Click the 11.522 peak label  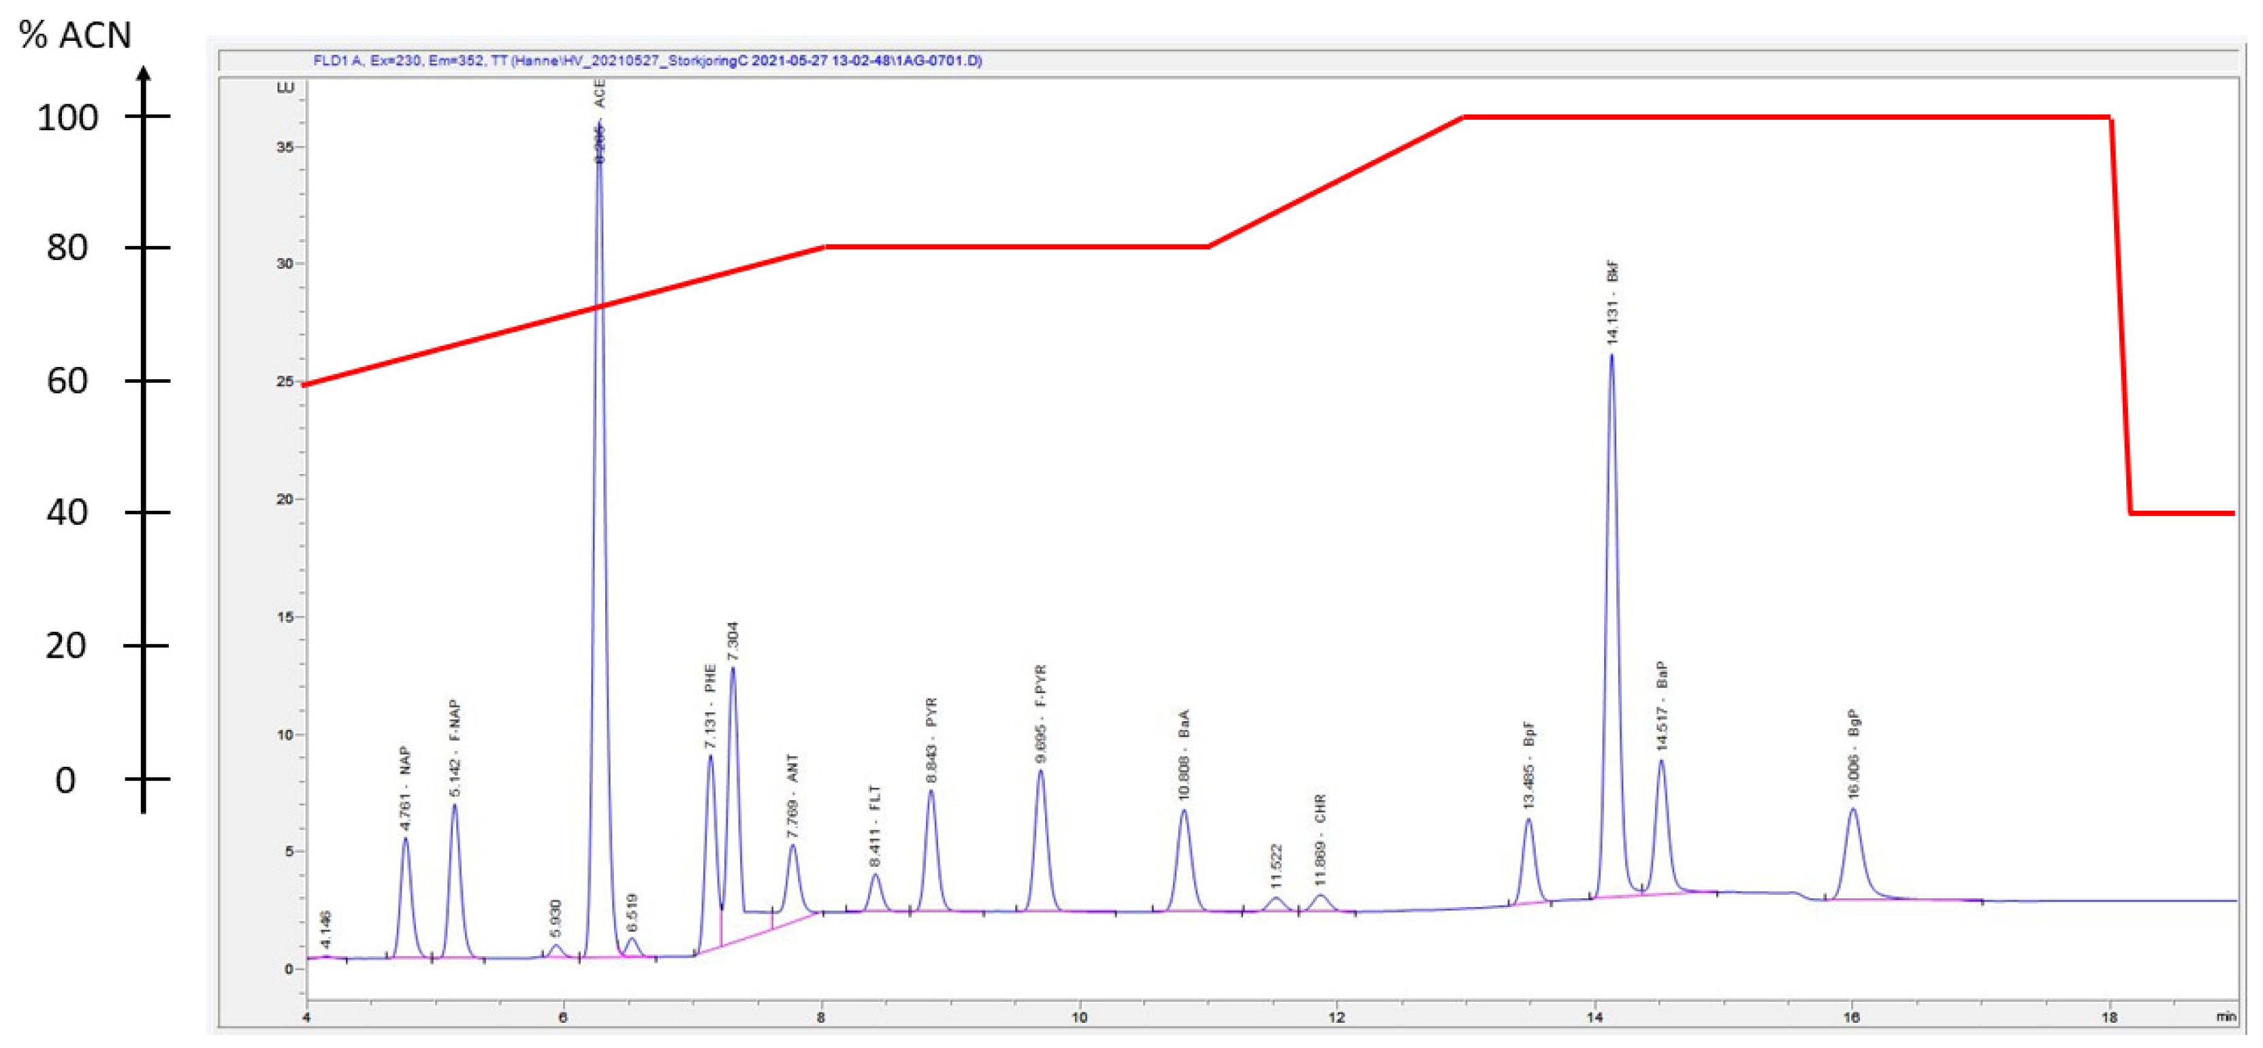[1277, 866]
